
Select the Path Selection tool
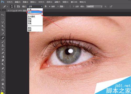3,76
